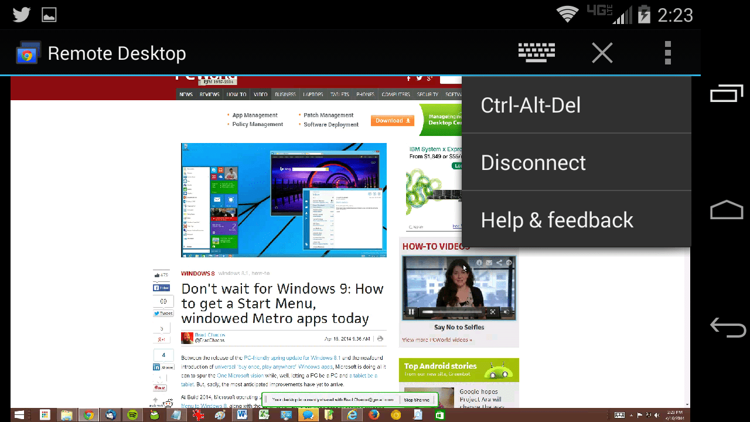Screen dimensions: 750x422
Task: Open the on-screen keyboard in Remote Desktop
Action: coord(536,52)
